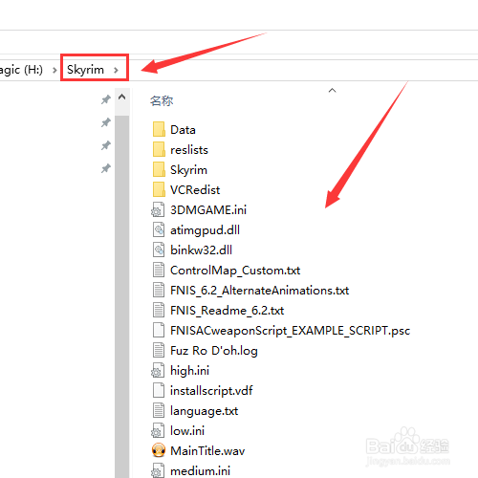Click the third pin icon in navigation pane

[x=106, y=145]
